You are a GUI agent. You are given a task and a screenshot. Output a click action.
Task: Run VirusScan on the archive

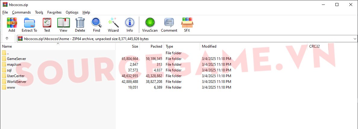click(x=149, y=24)
